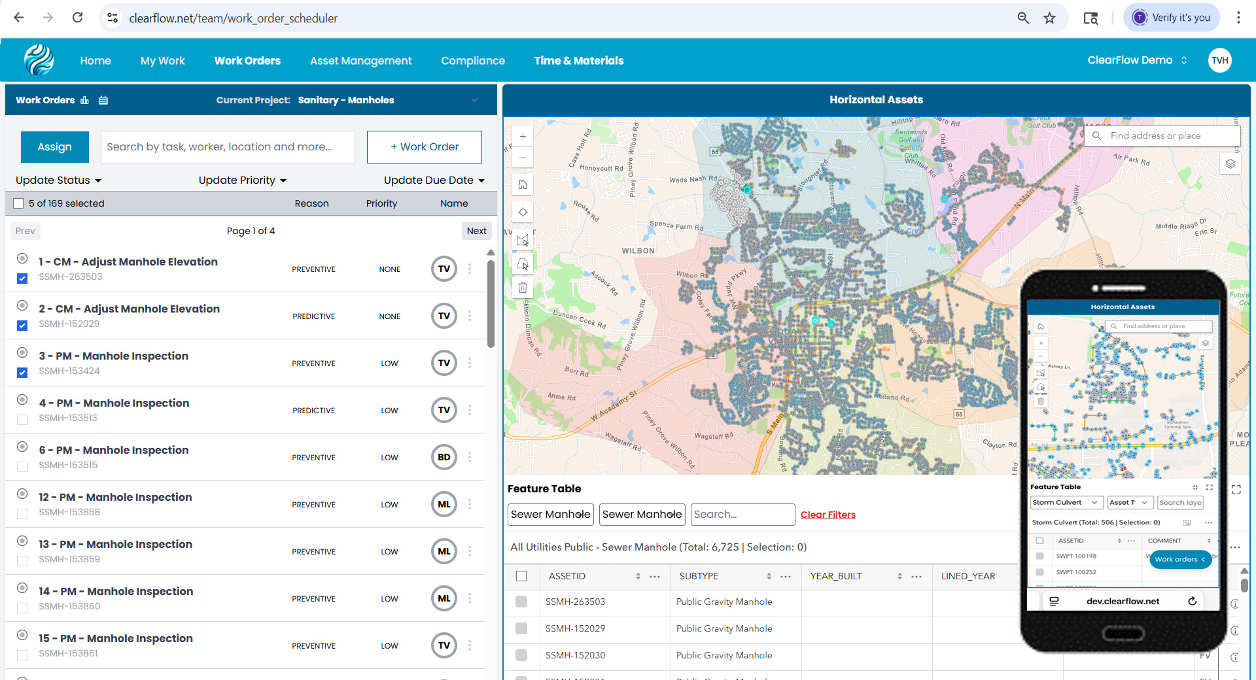Reset map to home extent
1256x680 pixels.
pos(523,184)
